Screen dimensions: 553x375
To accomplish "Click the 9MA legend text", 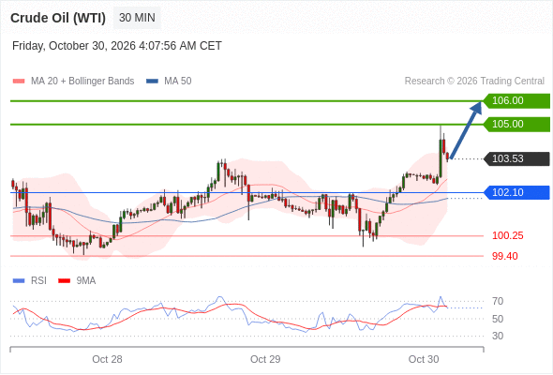I will pyautogui.click(x=86, y=281).
